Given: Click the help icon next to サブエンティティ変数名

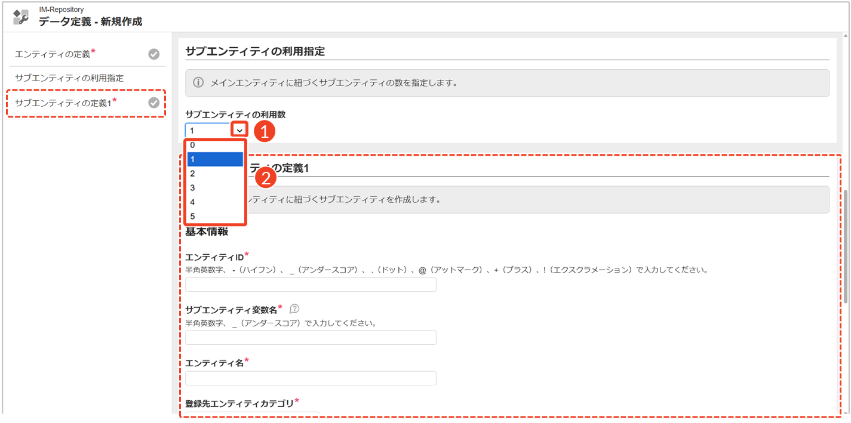Looking at the screenshot, I should [x=294, y=309].
